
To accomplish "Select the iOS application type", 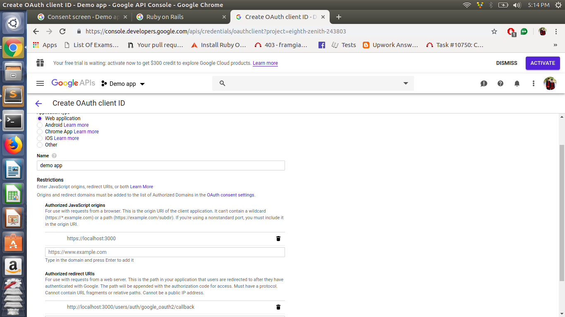I will [x=40, y=138].
